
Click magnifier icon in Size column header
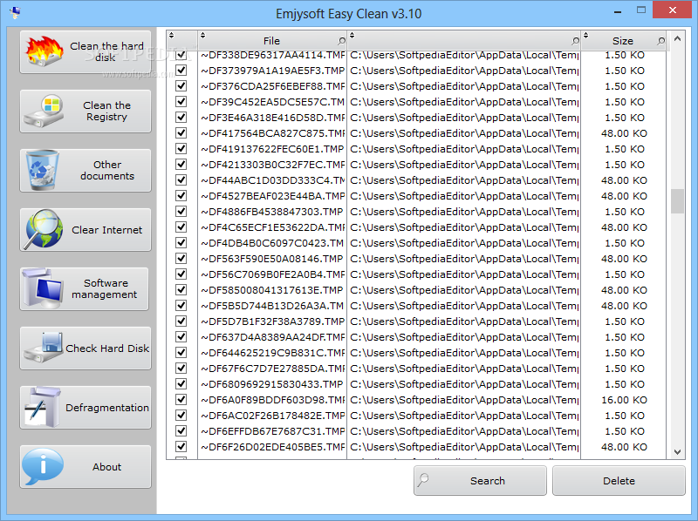tap(660, 41)
